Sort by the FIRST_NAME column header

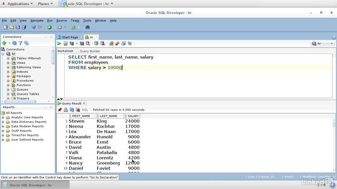pos(82,116)
